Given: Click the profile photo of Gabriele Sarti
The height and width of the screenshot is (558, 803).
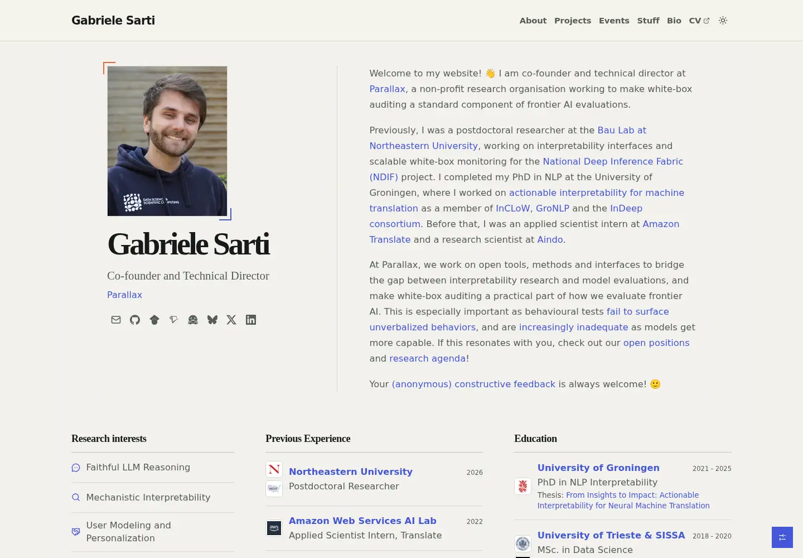Looking at the screenshot, I should pos(167,141).
